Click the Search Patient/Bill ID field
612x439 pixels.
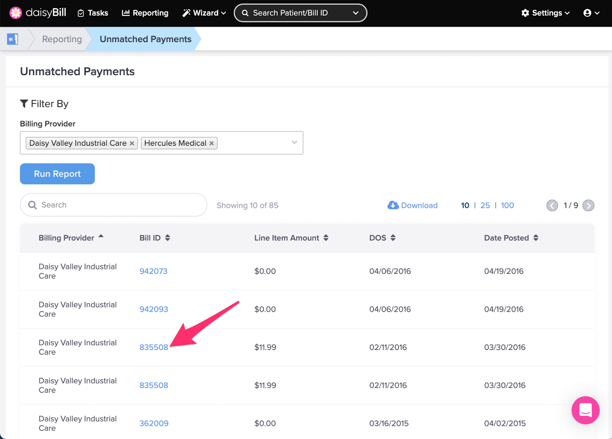300,13
